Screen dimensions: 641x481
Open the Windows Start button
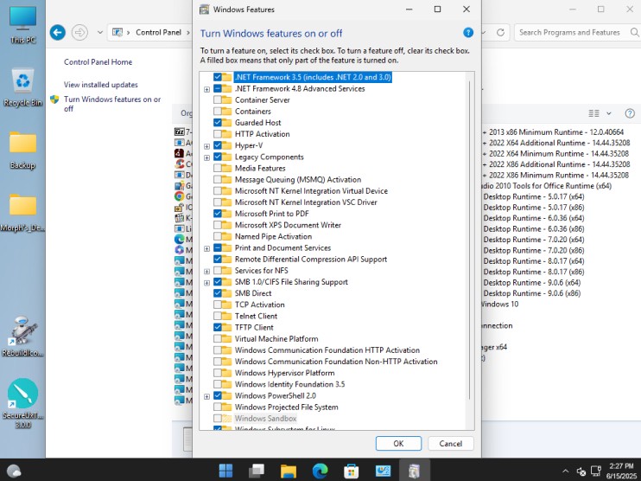click(225, 471)
